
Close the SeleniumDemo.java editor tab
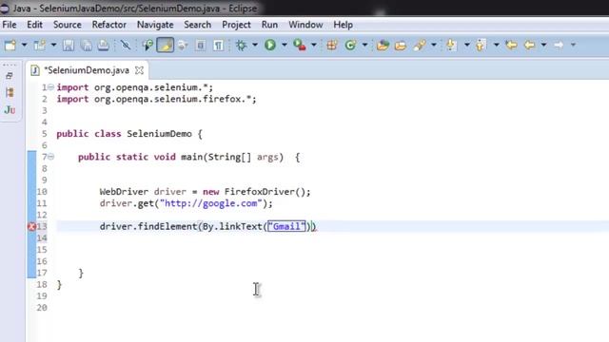point(139,70)
